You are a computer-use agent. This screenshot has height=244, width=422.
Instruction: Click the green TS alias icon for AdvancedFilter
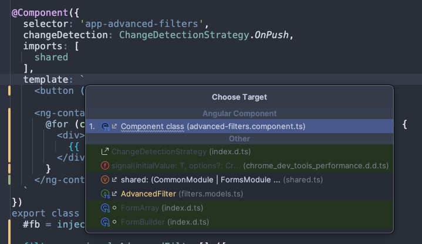click(105, 194)
